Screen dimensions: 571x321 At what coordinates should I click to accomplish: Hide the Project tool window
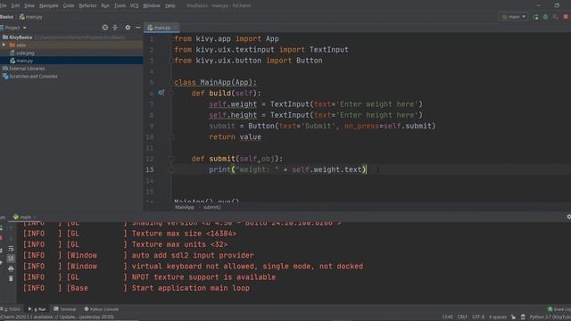[138, 28]
